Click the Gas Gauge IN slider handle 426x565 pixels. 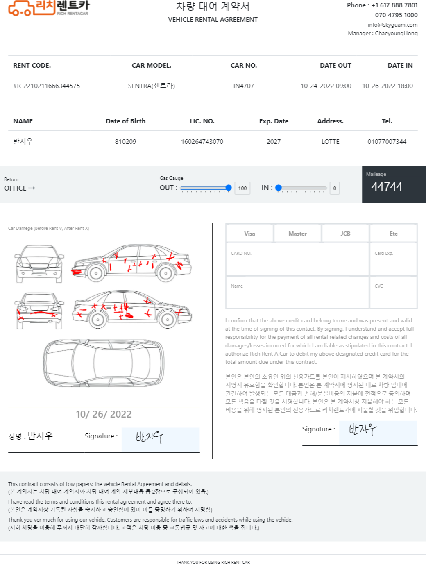pyautogui.click(x=279, y=188)
